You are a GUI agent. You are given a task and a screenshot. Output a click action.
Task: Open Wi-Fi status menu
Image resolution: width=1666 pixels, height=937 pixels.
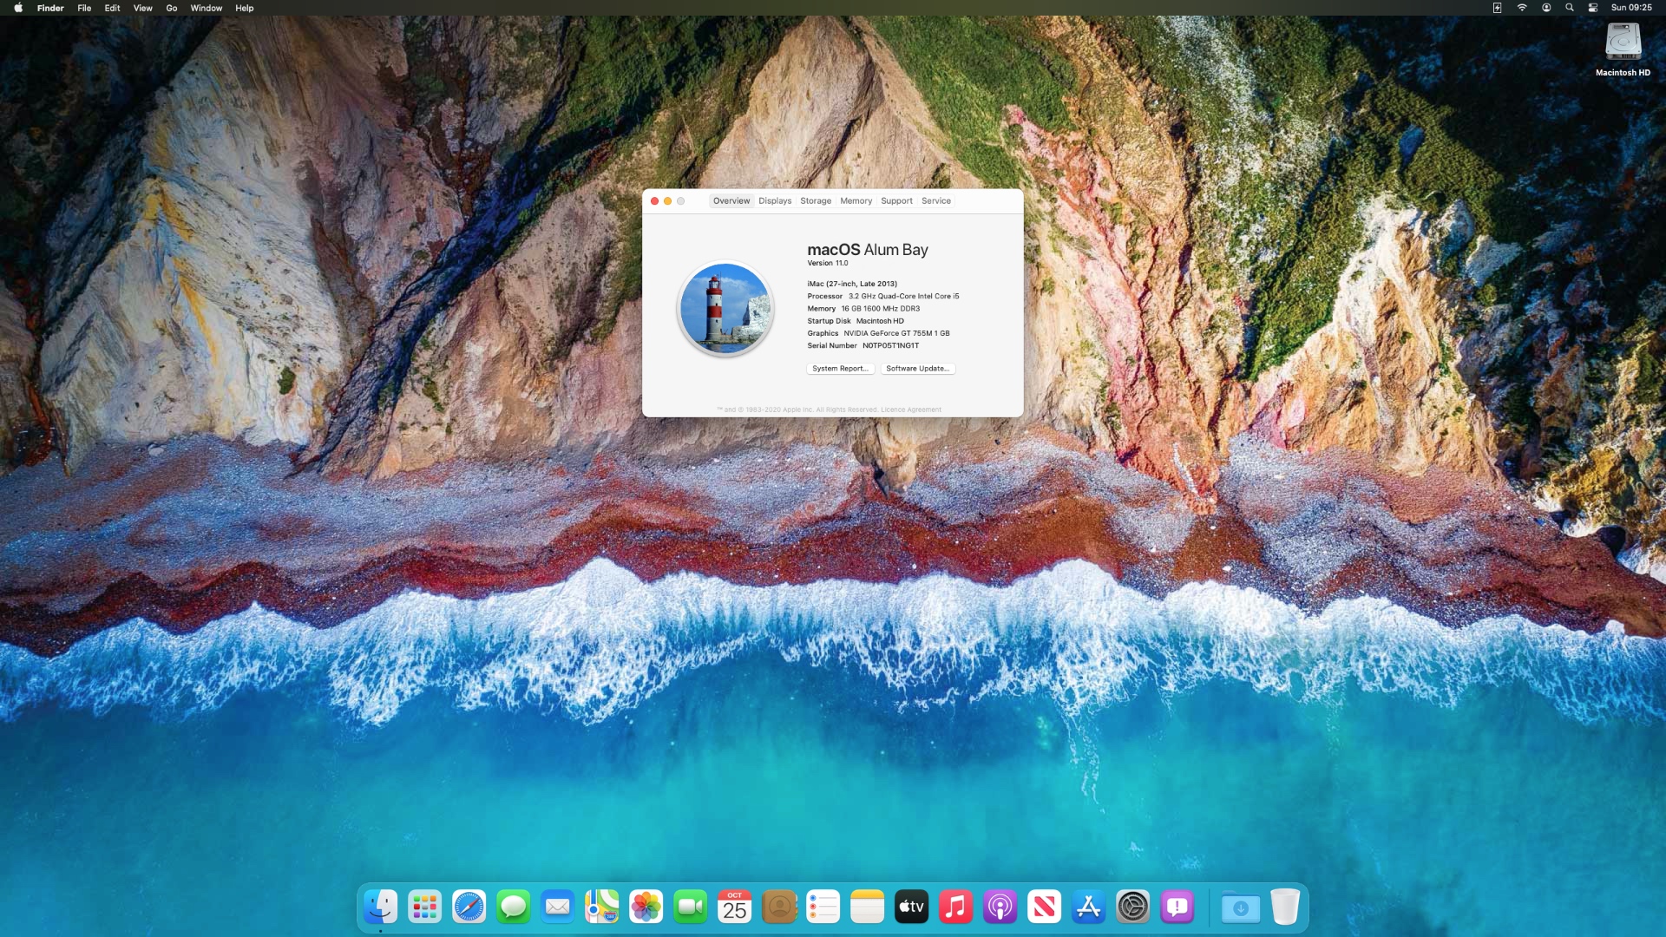1522,8
